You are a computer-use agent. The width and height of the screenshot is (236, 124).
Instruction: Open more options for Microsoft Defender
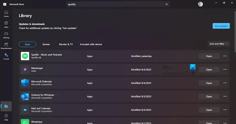[225, 83]
